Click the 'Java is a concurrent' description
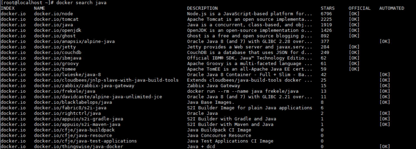 click(x=250, y=25)
